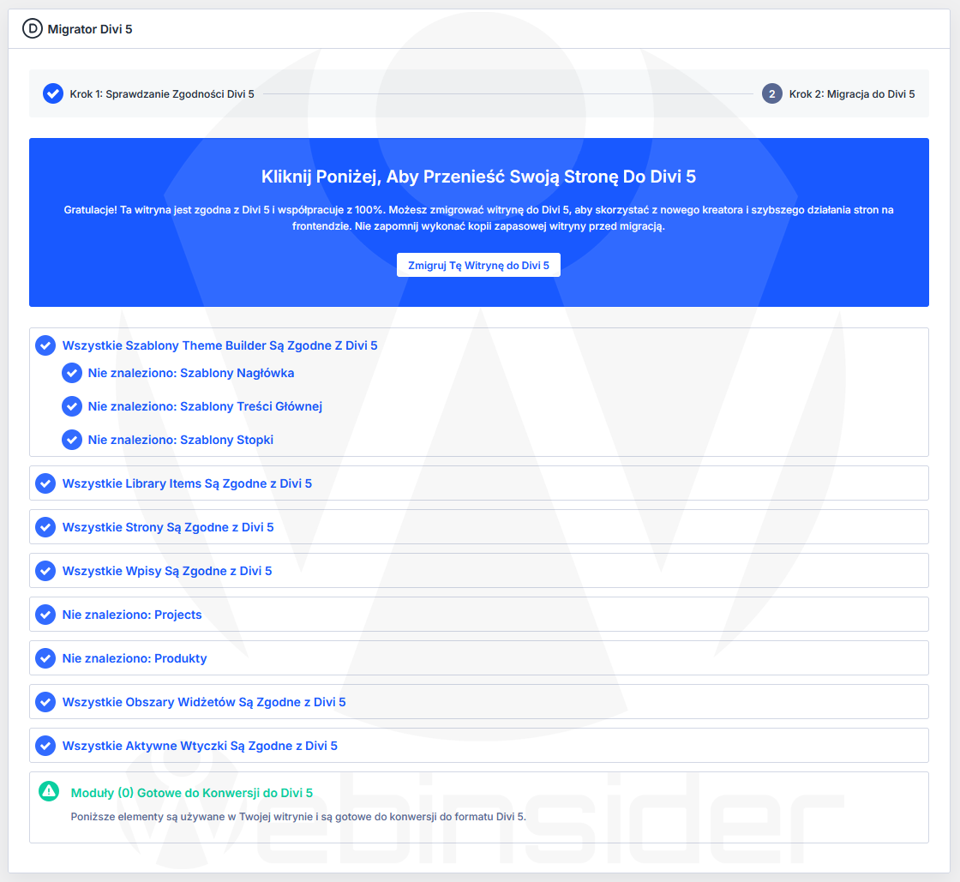Click checkmark icon next to Nie znaleziono: Projects
The image size is (960, 882).
pyautogui.click(x=45, y=615)
